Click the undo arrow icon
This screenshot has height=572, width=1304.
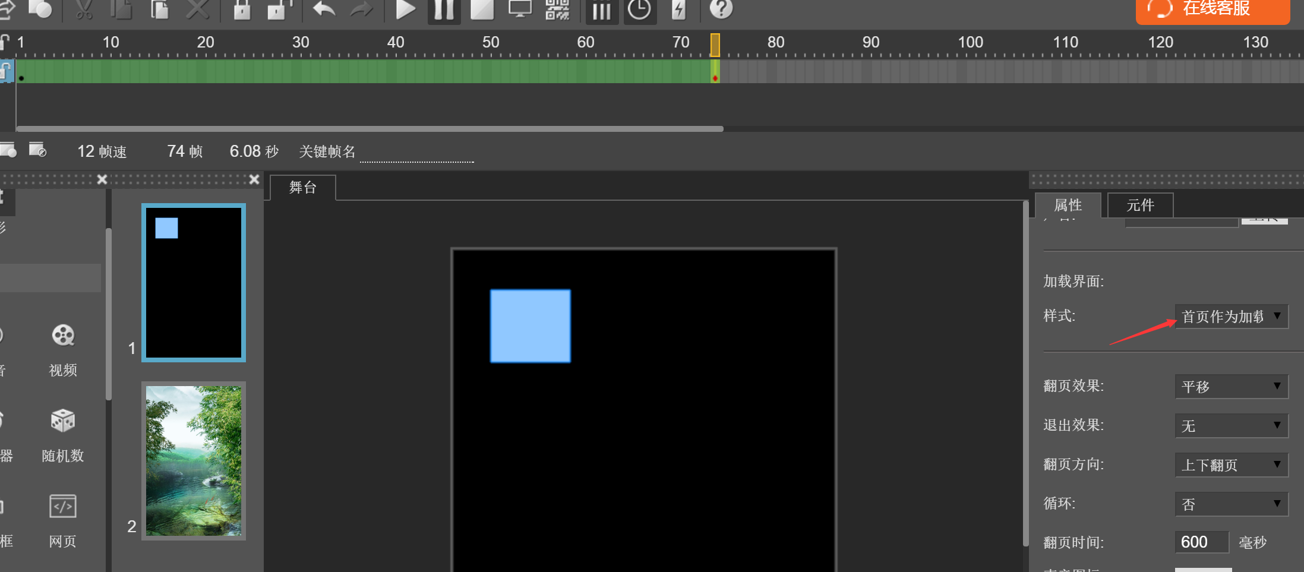(x=324, y=10)
